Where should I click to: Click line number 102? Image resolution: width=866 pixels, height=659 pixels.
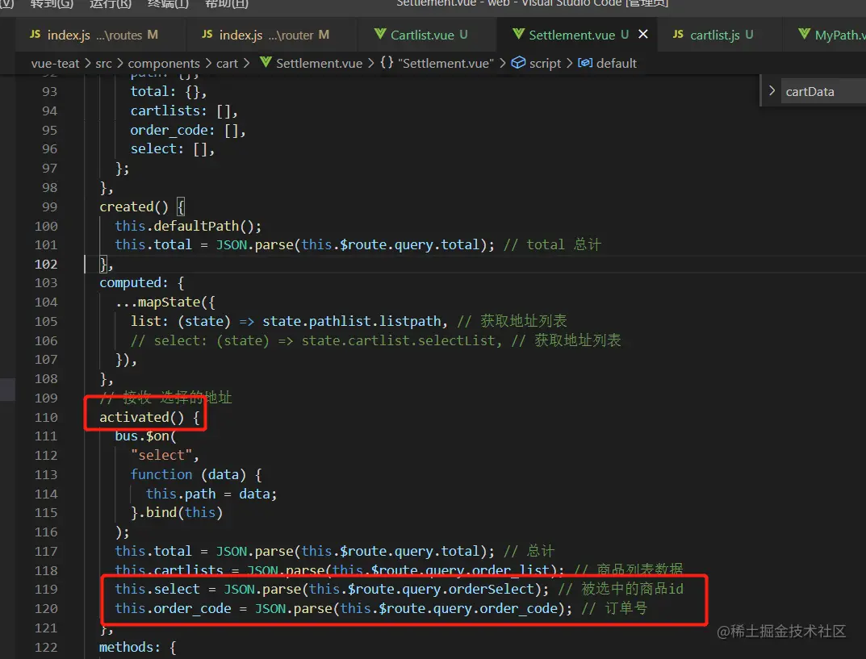(x=46, y=265)
